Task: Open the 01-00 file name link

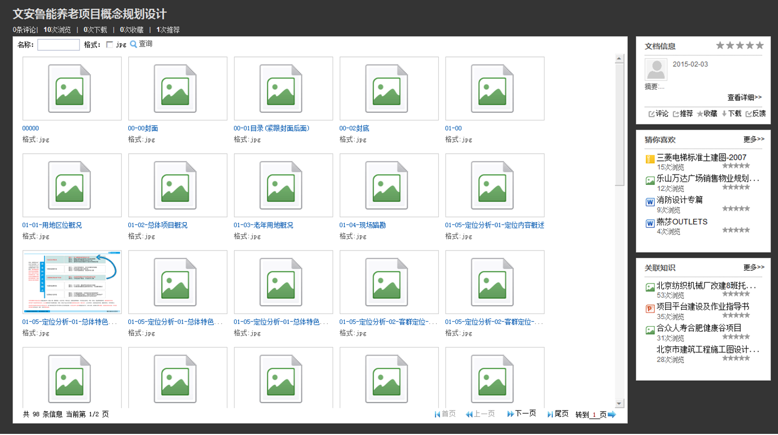Action: 454,129
